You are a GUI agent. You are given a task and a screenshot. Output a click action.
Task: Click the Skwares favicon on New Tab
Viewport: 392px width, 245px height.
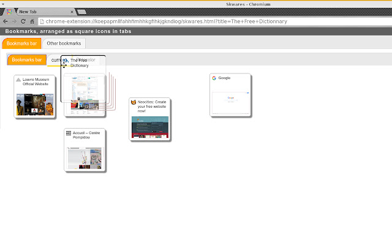click(x=9, y=12)
